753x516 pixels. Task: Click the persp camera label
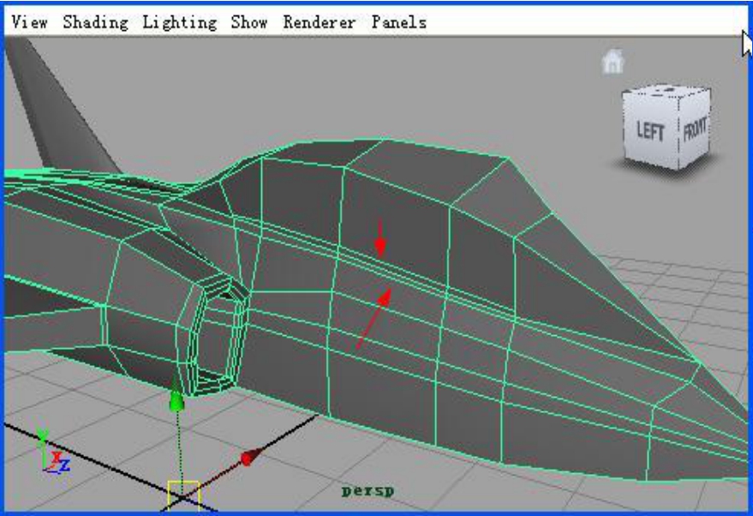click(368, 491)
